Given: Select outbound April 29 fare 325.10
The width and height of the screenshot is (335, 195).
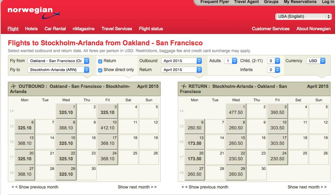Looking at the screenshot, I should tap(66, 173).
